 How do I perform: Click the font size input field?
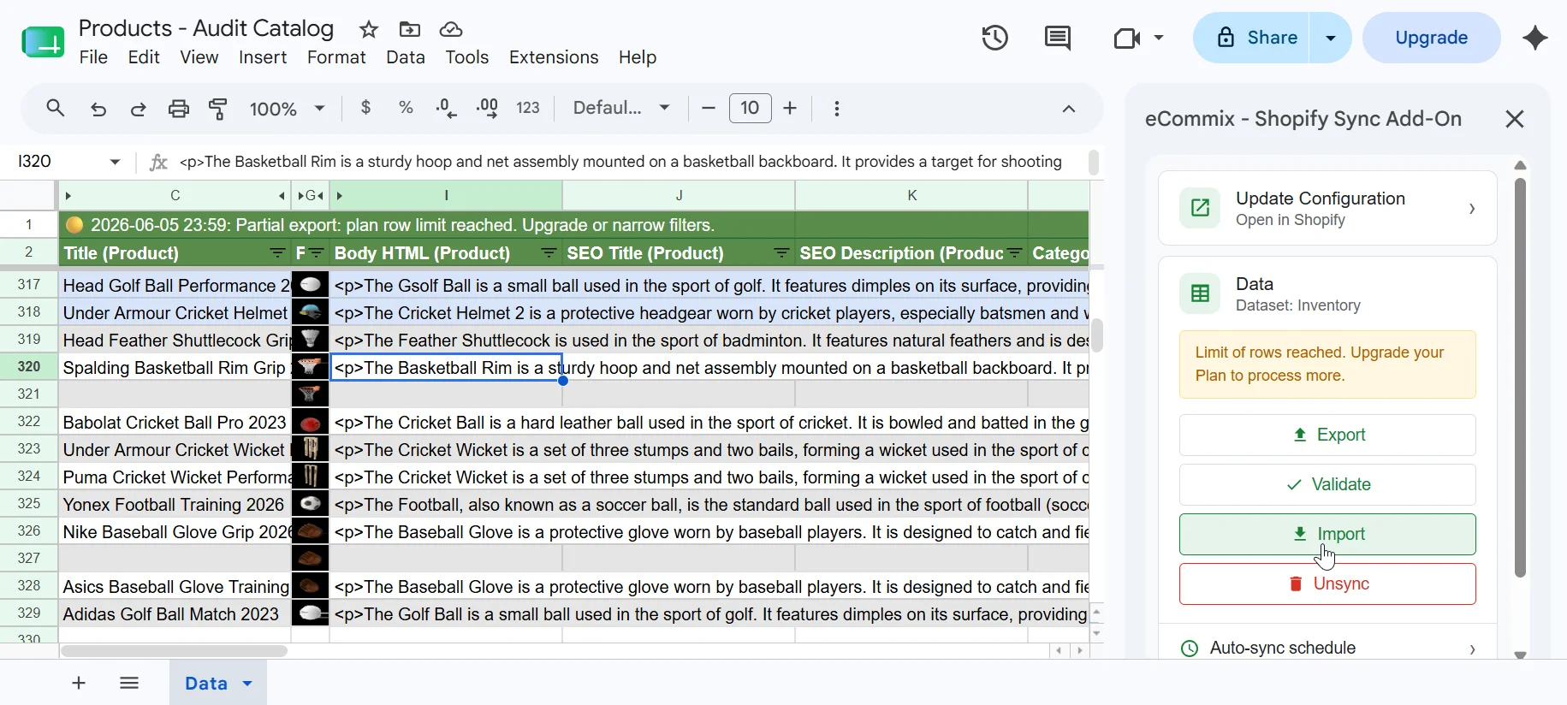click(750, 108)
